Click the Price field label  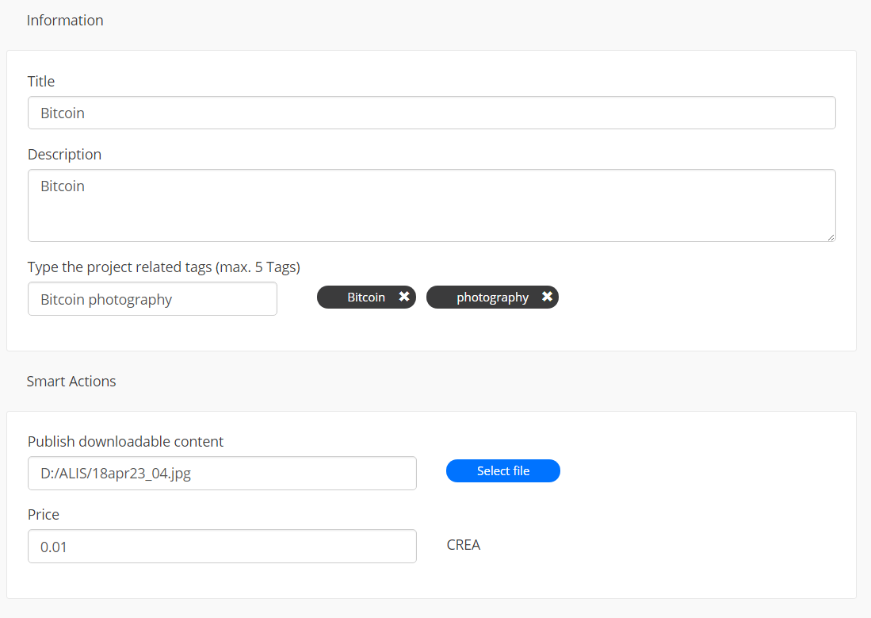tap(44, 515)
